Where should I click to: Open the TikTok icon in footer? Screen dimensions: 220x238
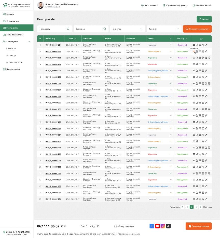click(x=168, y=226)
